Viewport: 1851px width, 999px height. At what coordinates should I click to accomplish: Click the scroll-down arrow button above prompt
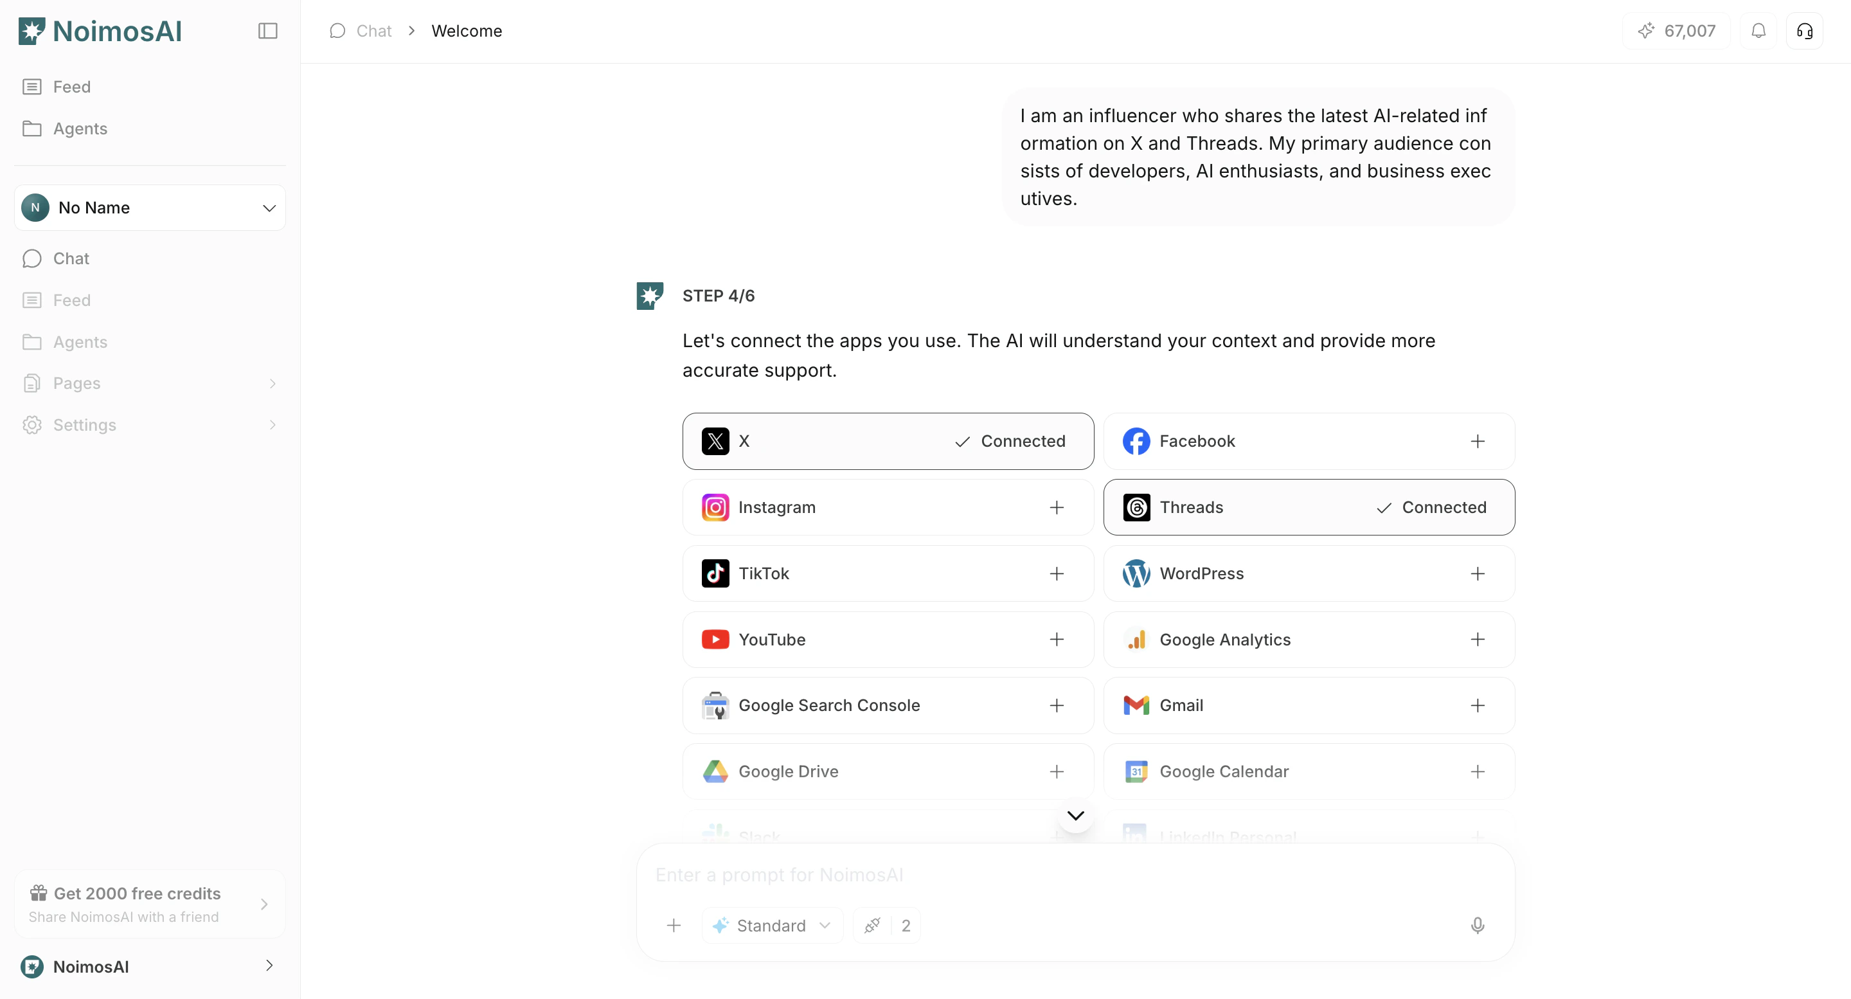tap(1076, 815)
